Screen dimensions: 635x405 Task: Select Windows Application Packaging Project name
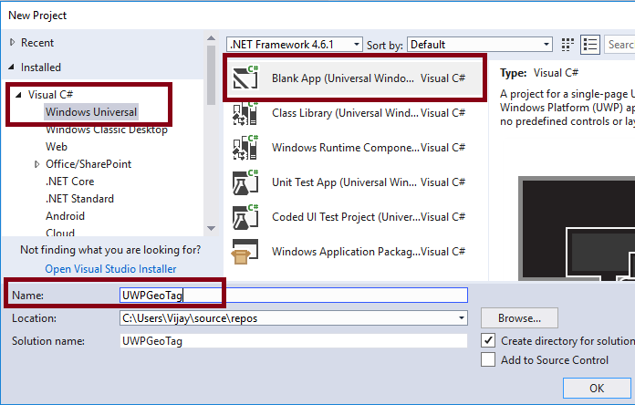pos(347,252)
